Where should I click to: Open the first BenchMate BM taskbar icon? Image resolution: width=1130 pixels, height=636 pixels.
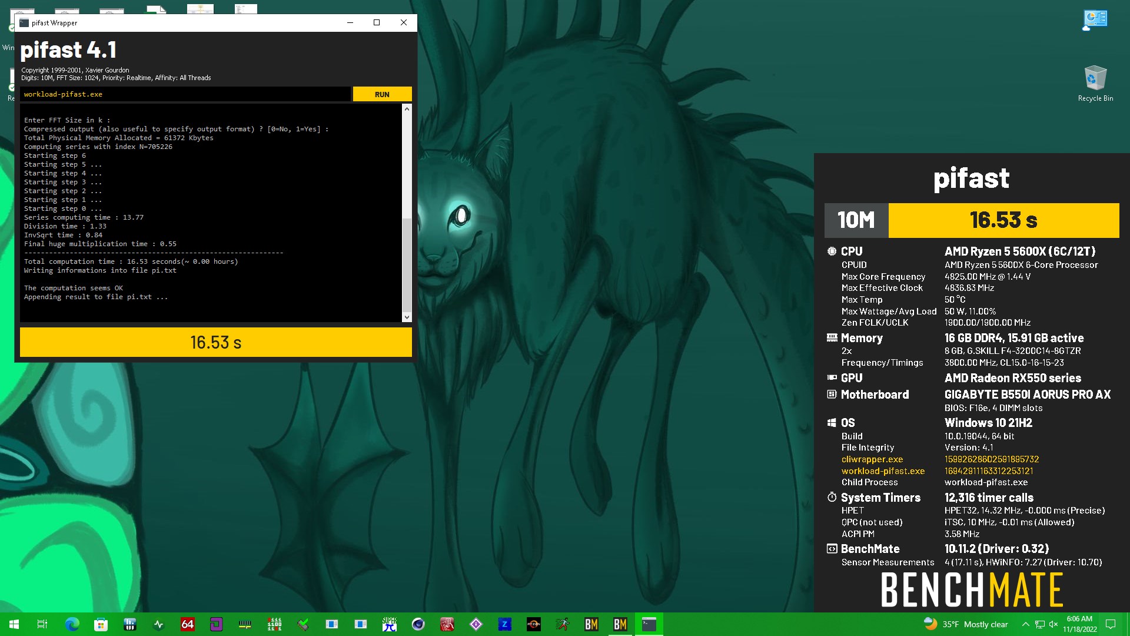[591, 624]
